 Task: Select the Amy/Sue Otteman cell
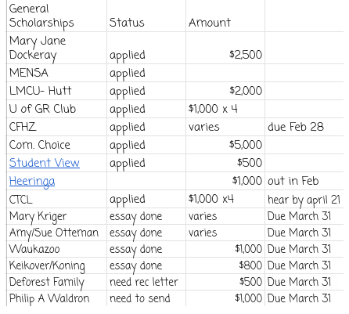tap(56, 233)
